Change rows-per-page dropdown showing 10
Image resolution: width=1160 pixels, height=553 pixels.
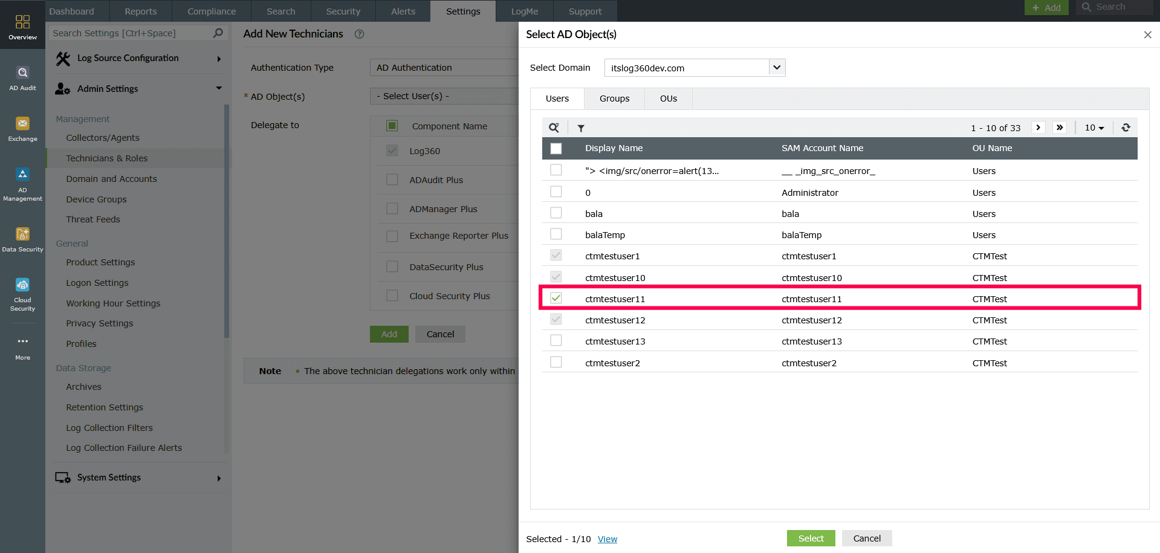click(x=1094, y=128)
